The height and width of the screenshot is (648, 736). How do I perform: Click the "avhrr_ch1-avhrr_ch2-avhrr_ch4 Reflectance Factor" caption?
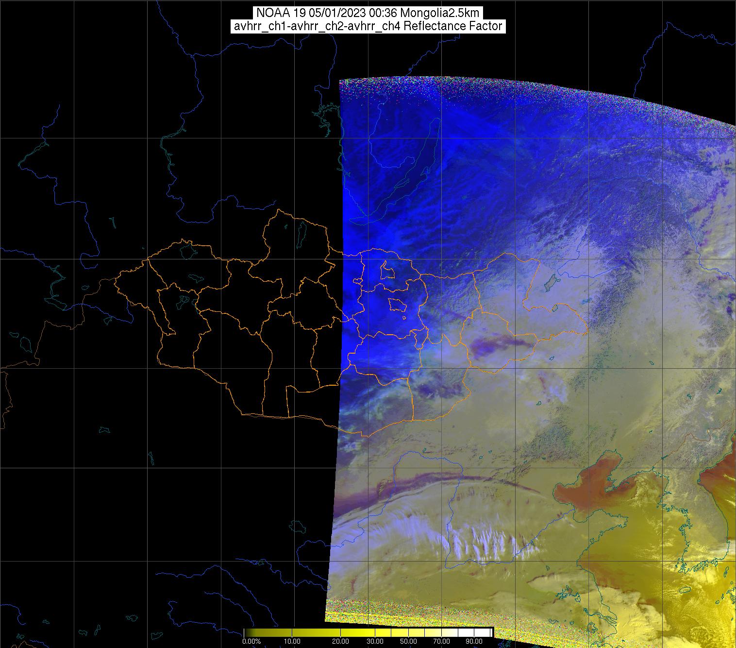coord(368,26)
